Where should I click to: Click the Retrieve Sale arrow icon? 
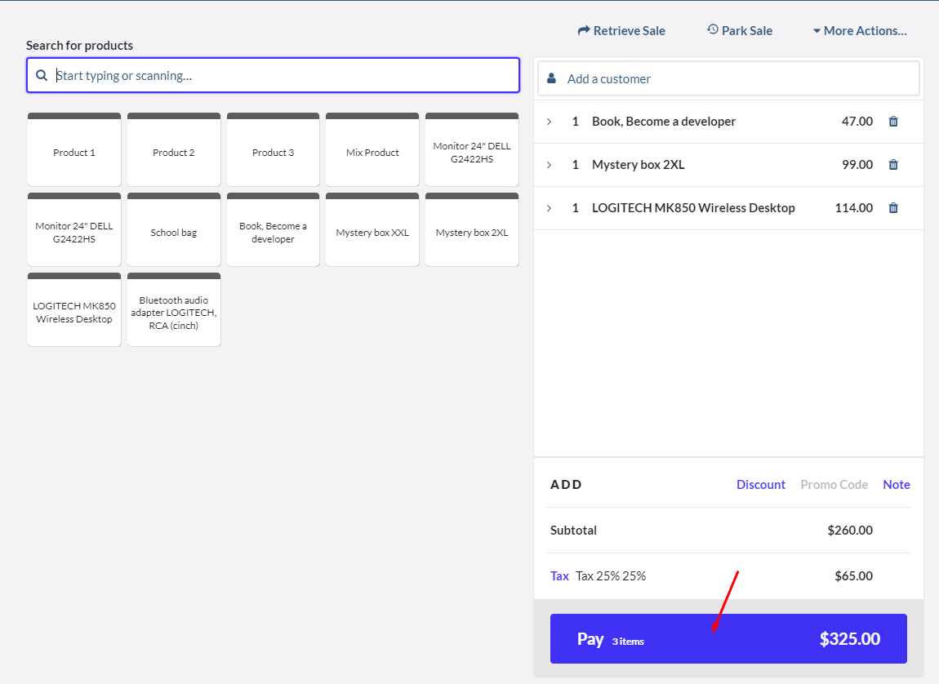point(583,31)
